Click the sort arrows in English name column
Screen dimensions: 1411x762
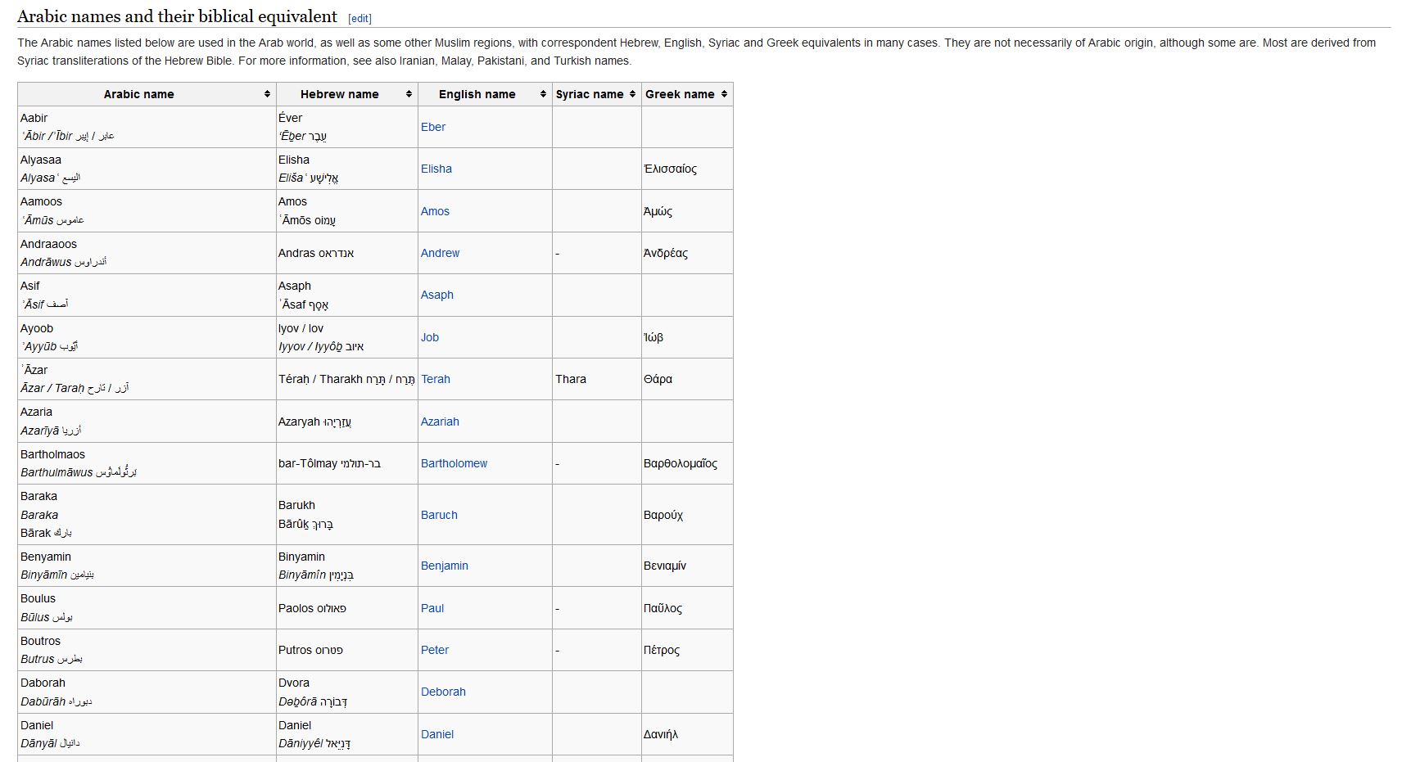543,94
